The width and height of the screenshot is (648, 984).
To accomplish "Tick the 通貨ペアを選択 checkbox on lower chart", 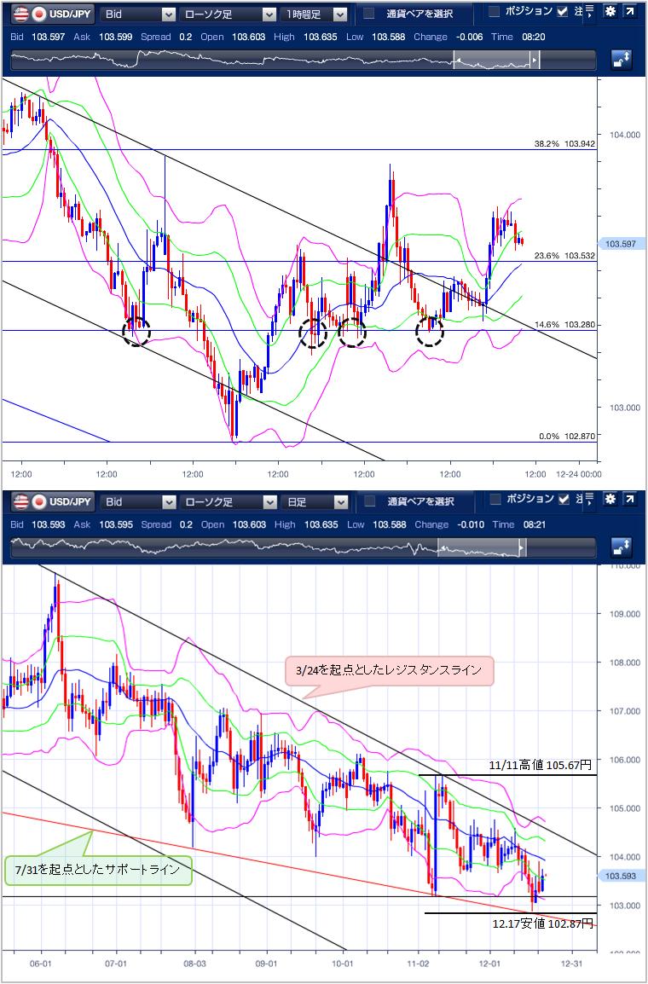I will coord(369,501).
